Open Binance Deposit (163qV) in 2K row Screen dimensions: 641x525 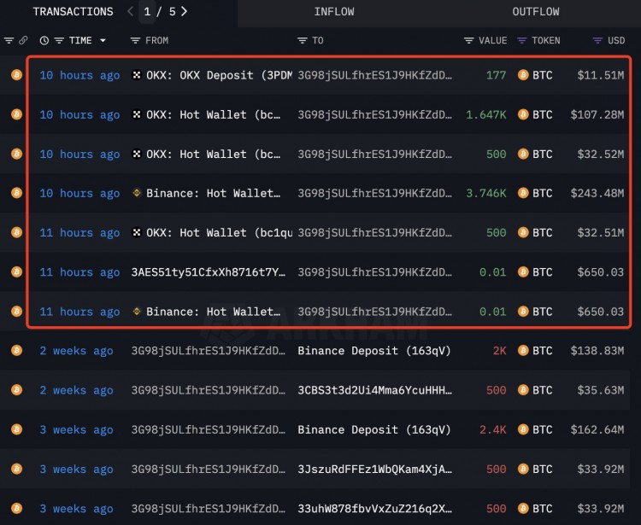[x=374, y=351]
